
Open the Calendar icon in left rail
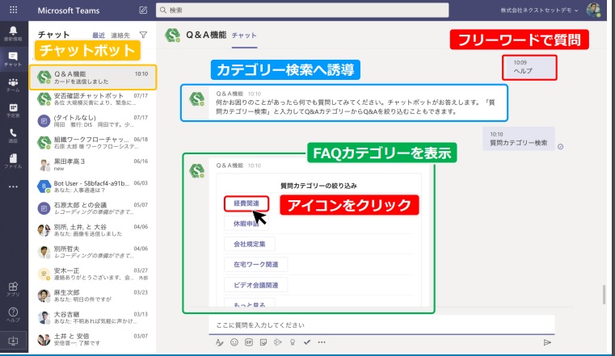[x=13, y=111]
